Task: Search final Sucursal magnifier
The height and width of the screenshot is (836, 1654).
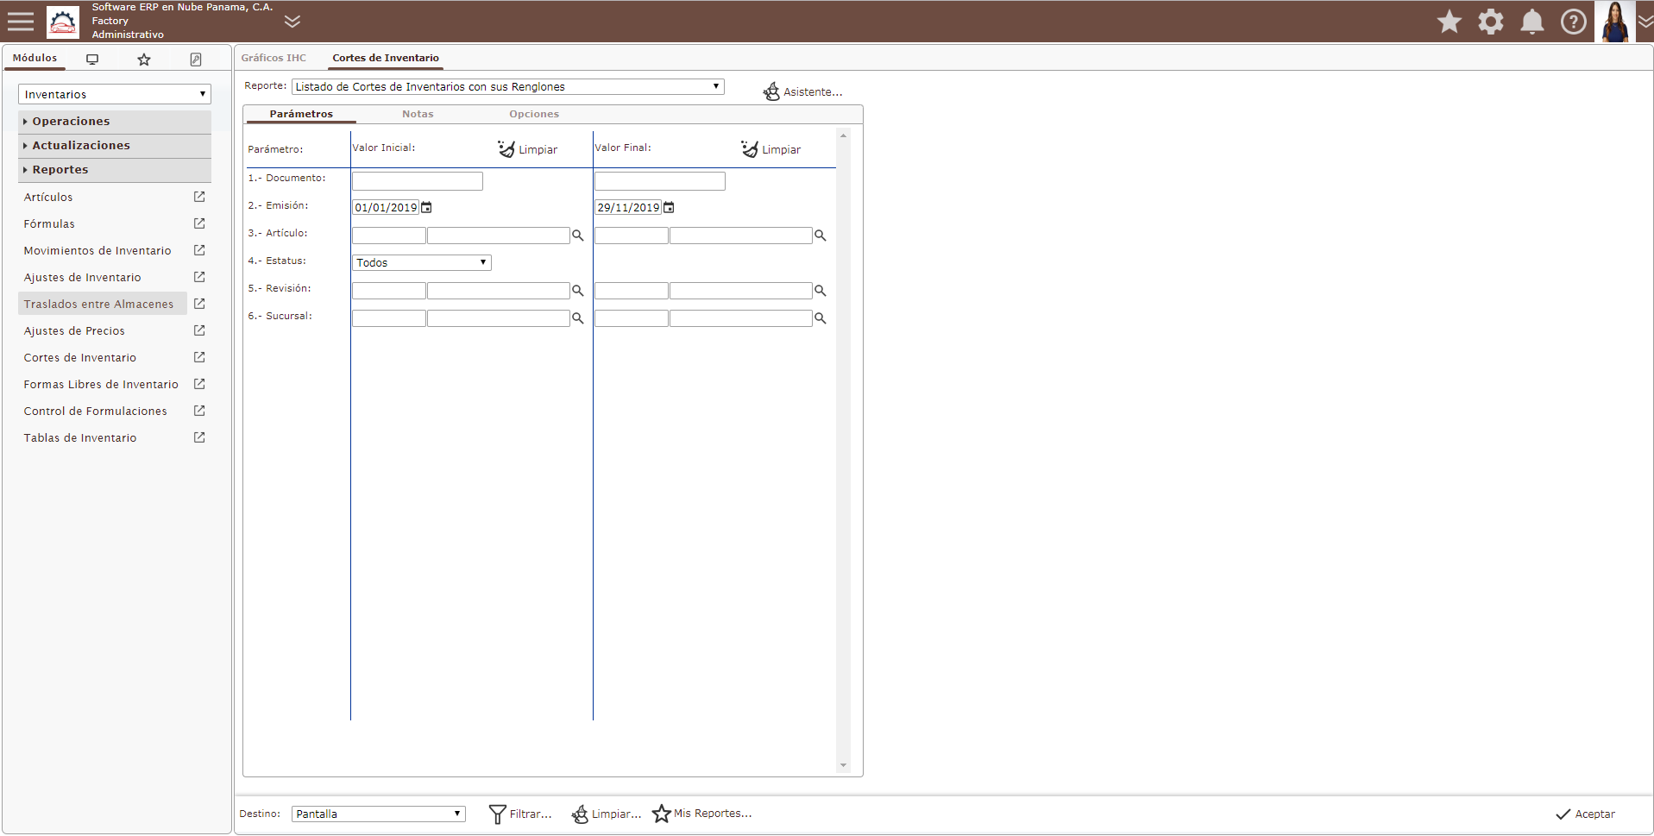Action: 821,318
